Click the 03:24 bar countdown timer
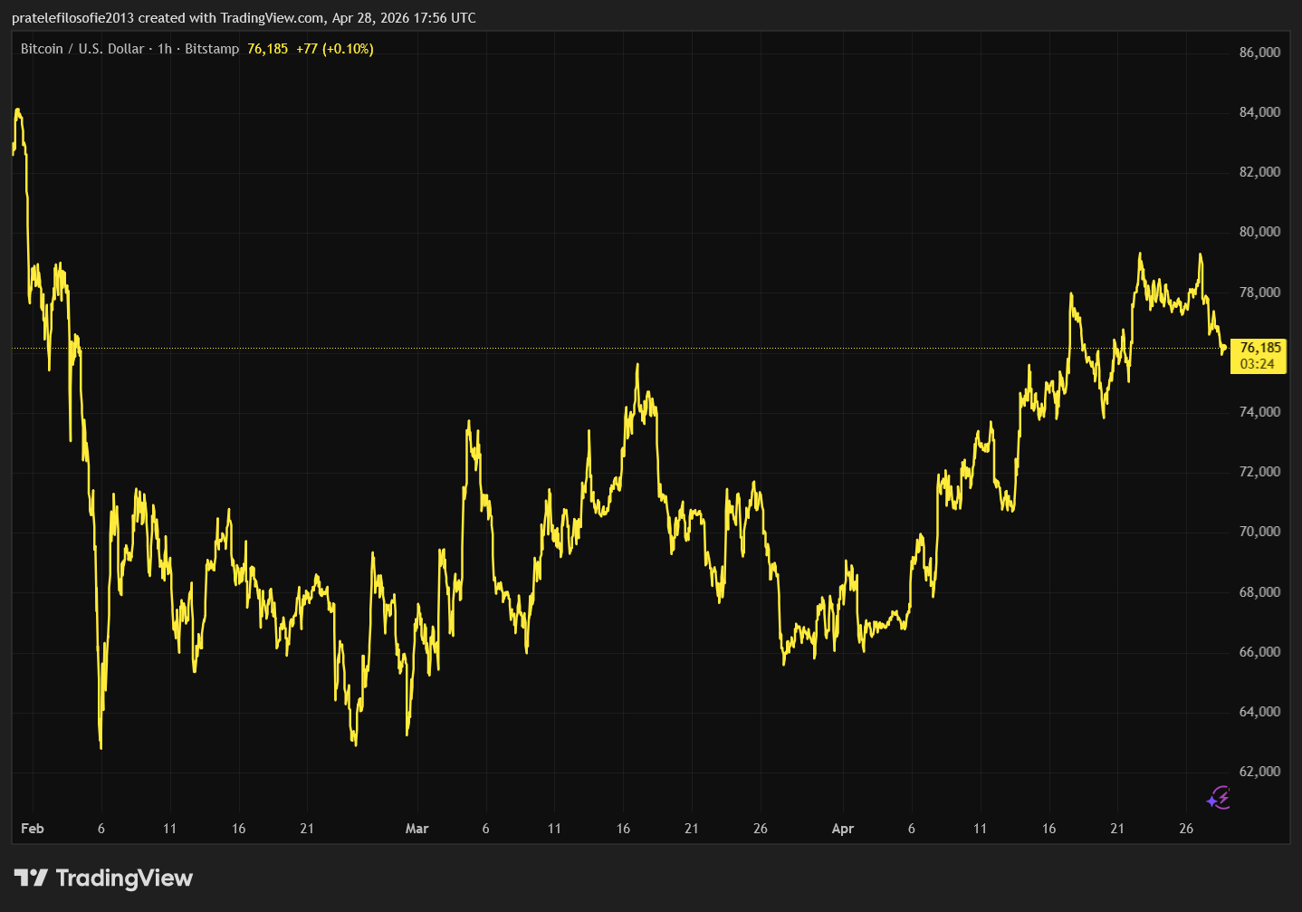The height and width of the screenshot is (912, 1302). tap(1257, 364)
